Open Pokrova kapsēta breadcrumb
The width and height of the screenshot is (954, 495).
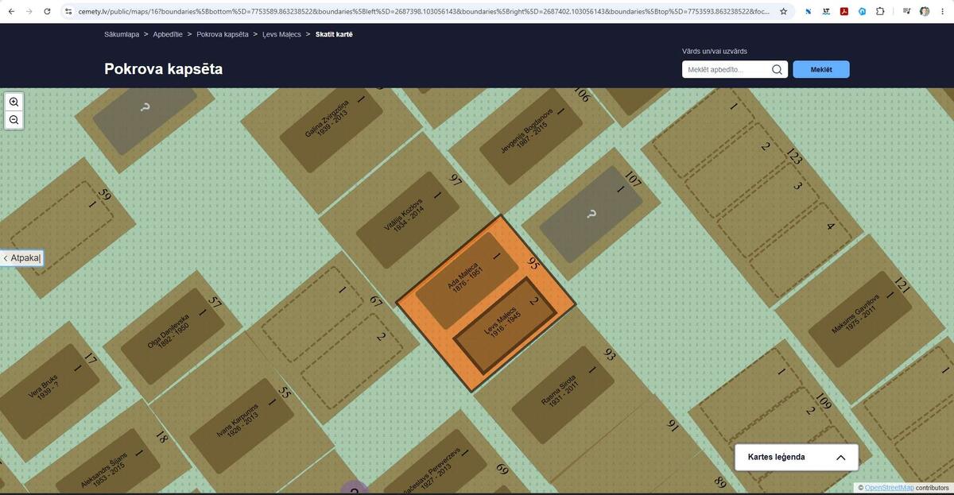coord(222,34)
